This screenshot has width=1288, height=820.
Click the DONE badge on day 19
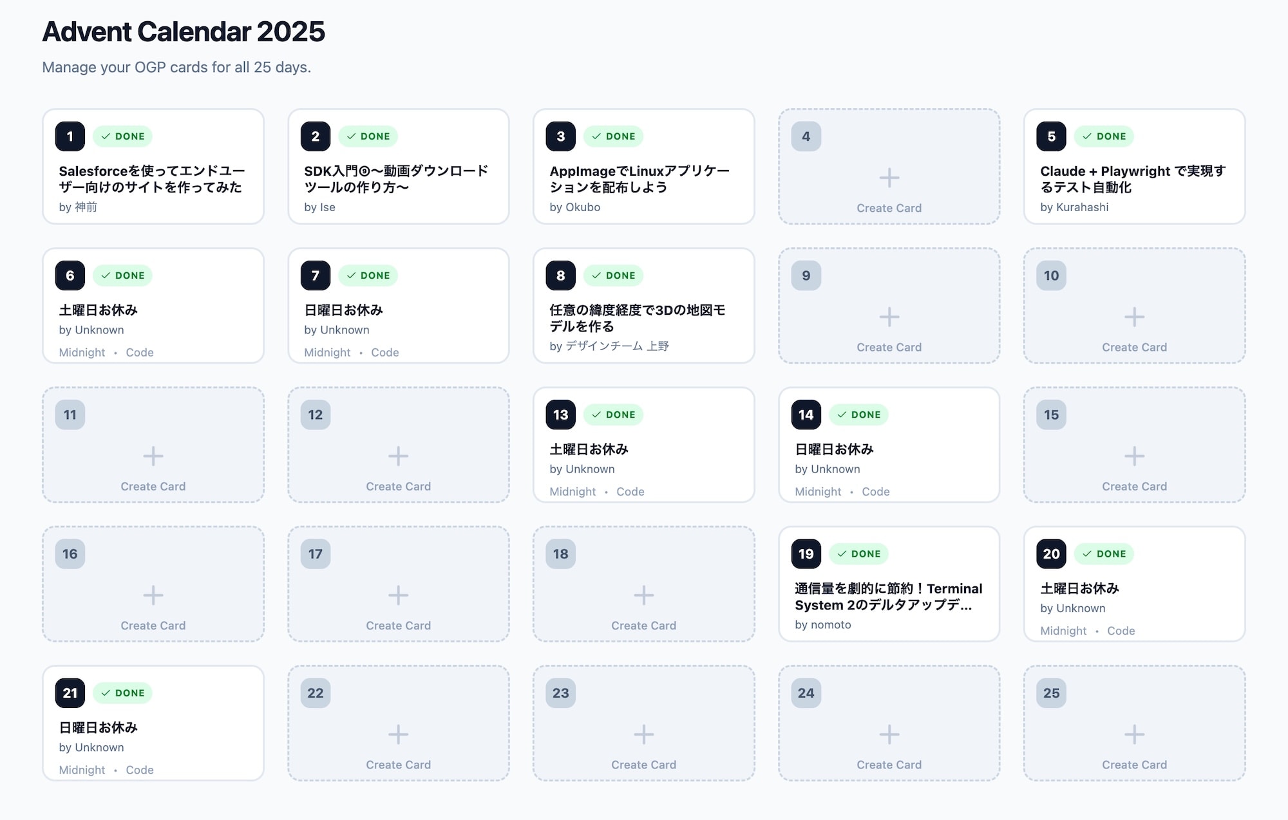858,554
